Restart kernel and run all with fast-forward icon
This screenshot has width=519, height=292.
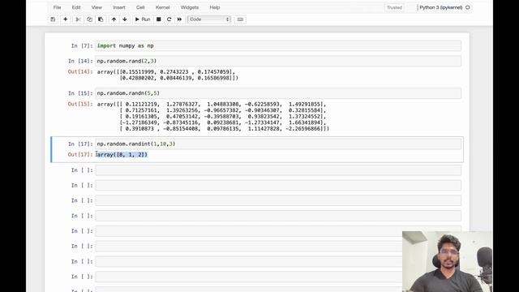(180, 19)
